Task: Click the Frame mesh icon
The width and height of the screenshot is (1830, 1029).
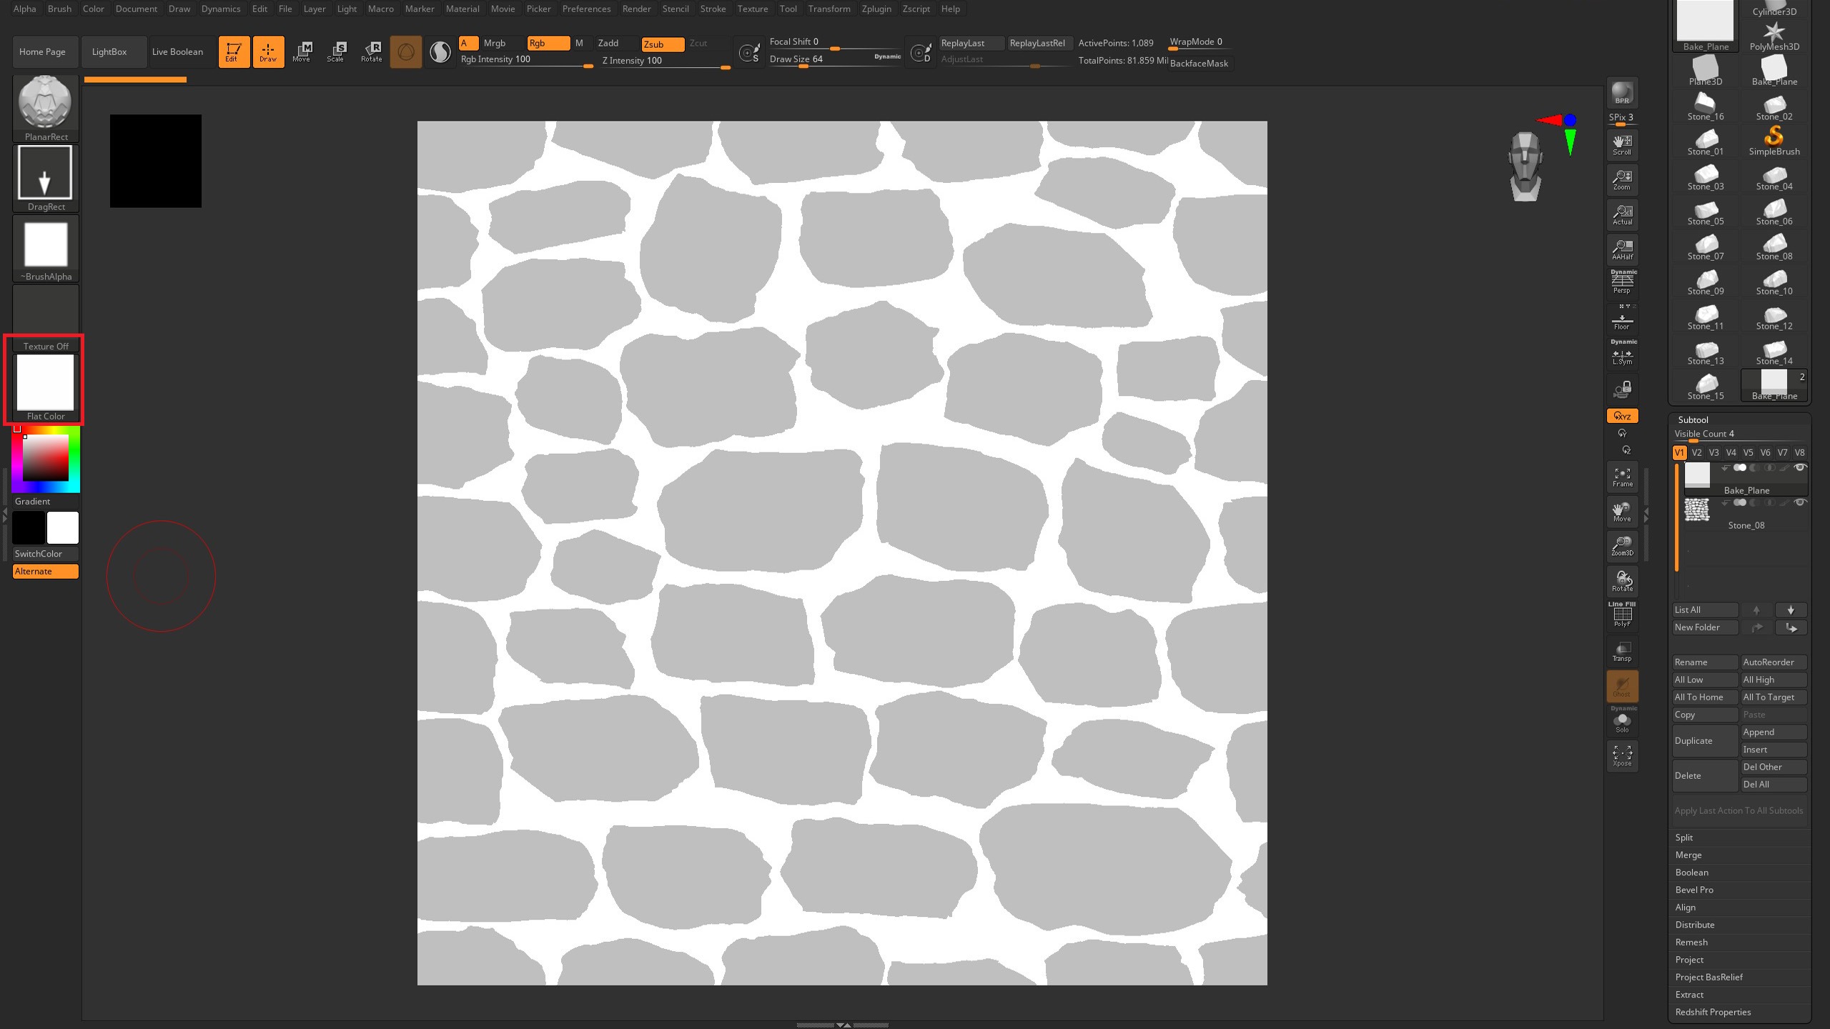Action: [1622, 477]
